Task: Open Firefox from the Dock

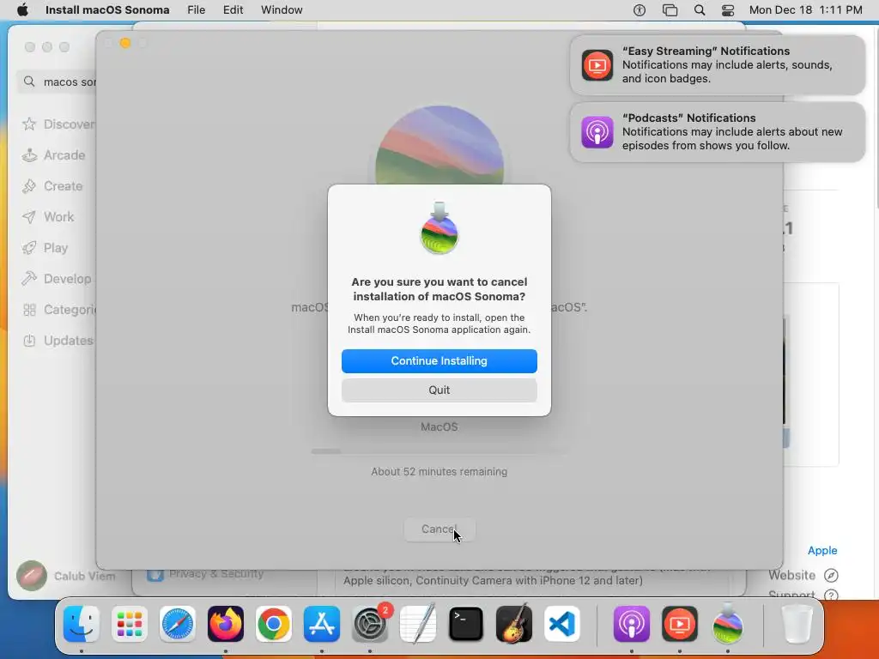Action: [x=226, y=624]
